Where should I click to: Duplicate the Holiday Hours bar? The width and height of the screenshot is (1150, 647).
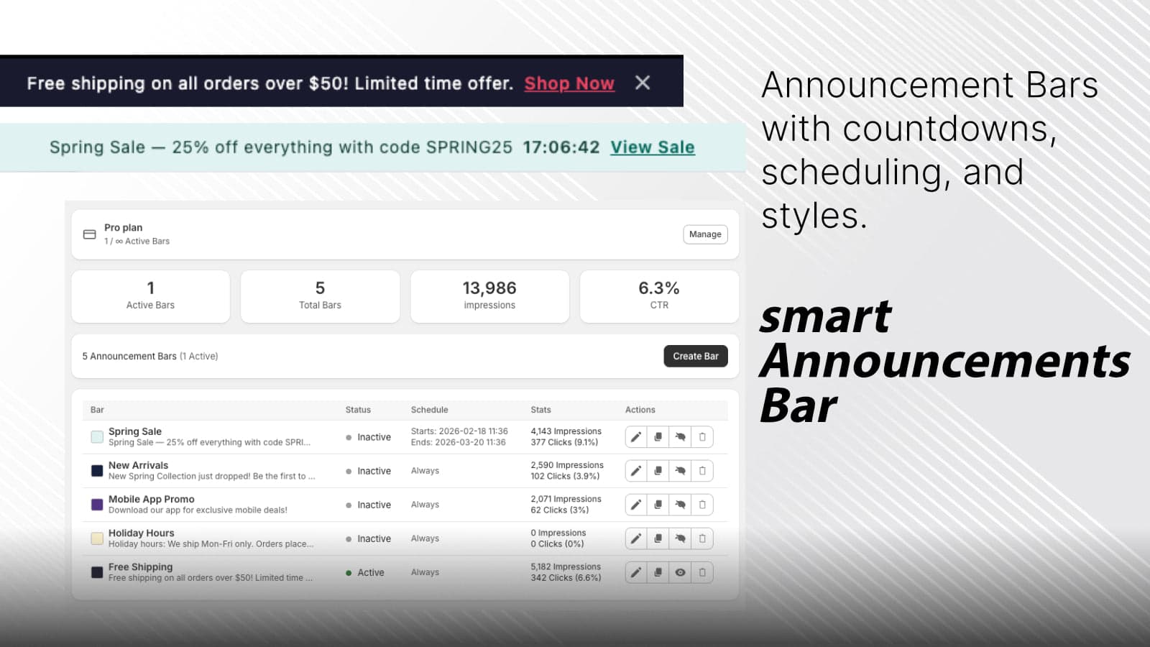click(658, 538)
